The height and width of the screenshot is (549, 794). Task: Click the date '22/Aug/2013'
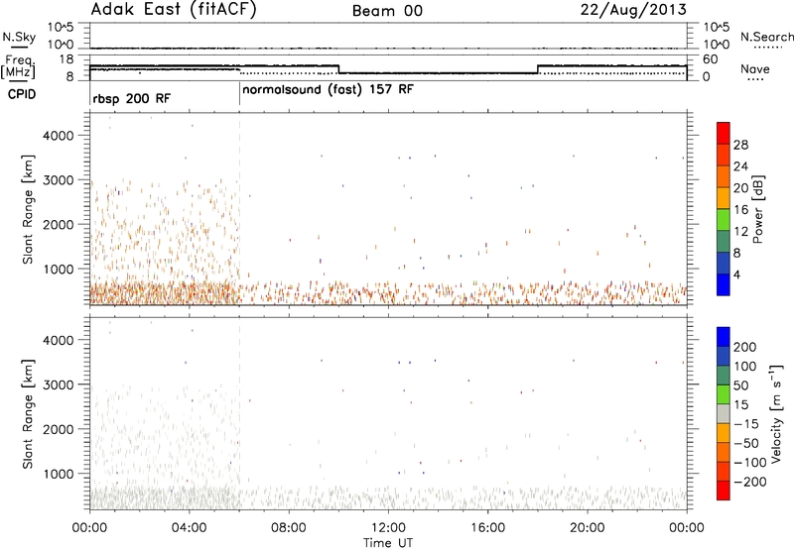(633, 10)
